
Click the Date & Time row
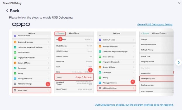point(157,56)
